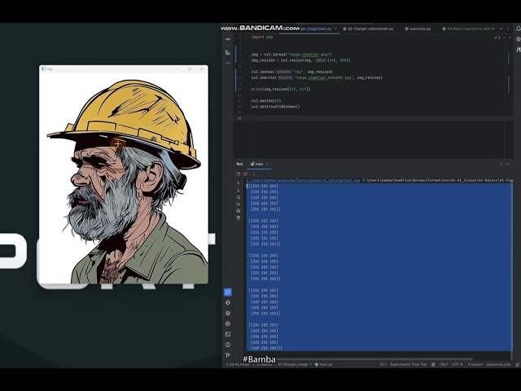The height and width of the screenshot is (391, 521).
Task: Go to next highlighted problem arrow
Action: [x=510, y=37]
